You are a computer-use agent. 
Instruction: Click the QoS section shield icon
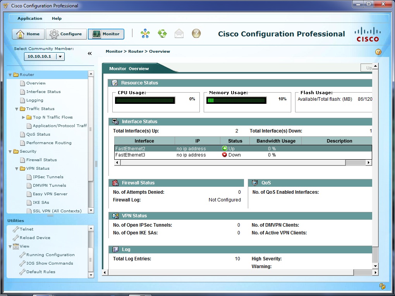click(x=255, y=183)
